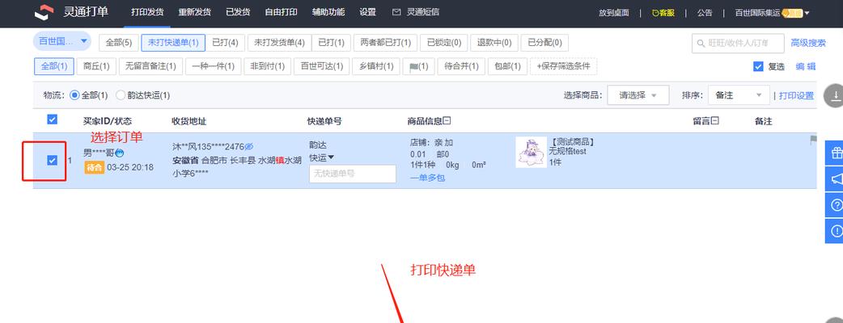The image size is (843, 323).
Task: Click the 一单多包 link
Action: [x=427, y=178]
